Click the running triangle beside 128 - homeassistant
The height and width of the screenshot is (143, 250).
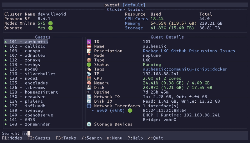(x=6, y=92)
